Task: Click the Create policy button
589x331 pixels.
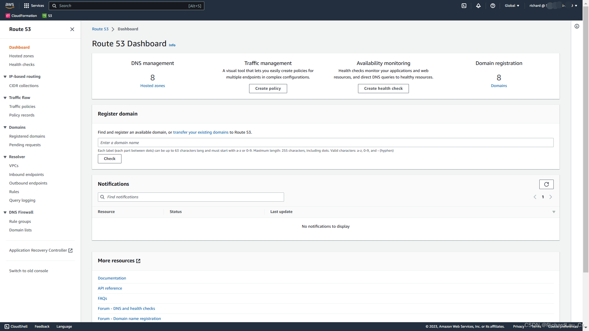Action: point(268,88)
